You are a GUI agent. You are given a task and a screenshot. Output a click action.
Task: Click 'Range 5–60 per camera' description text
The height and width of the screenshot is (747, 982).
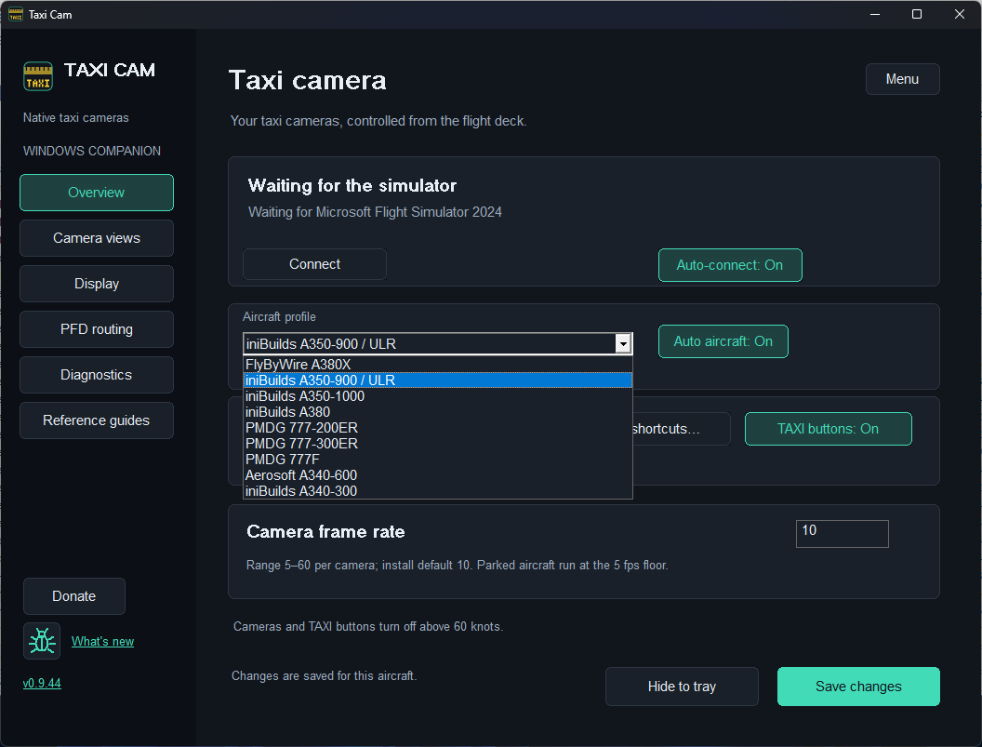click(458, 566)
